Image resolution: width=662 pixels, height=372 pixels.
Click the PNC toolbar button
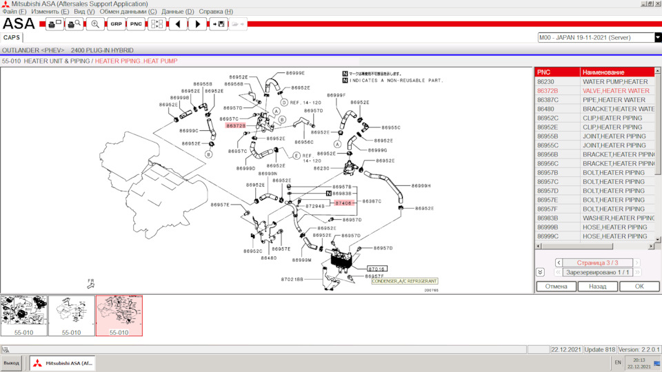[x=136, y=24]
